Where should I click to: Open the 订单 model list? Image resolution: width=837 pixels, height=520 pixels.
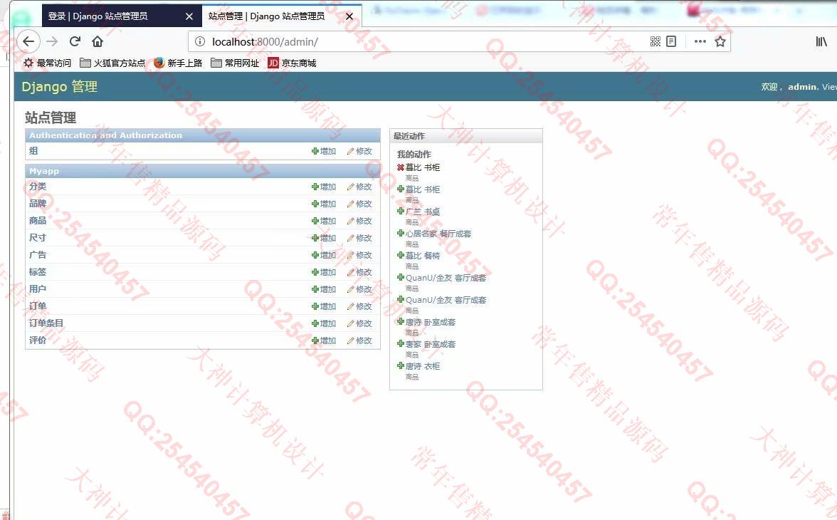[x=37, y=306]
